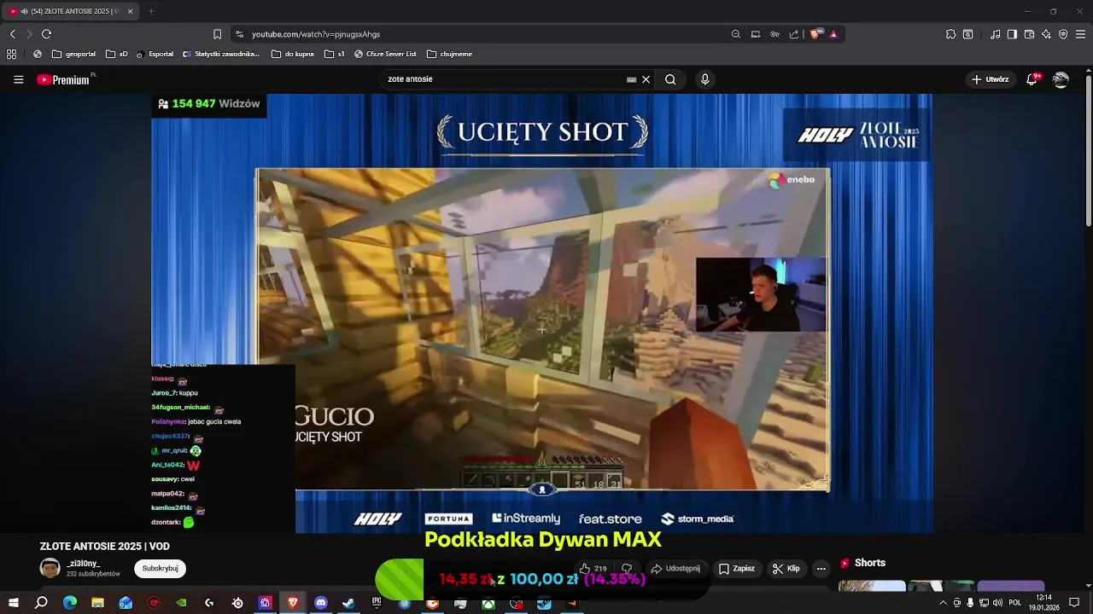This screenshot has width=1093, height=614.
Task: Open the Brave playlist music icon
Action: pyautogui.click(x=996, y=34)
